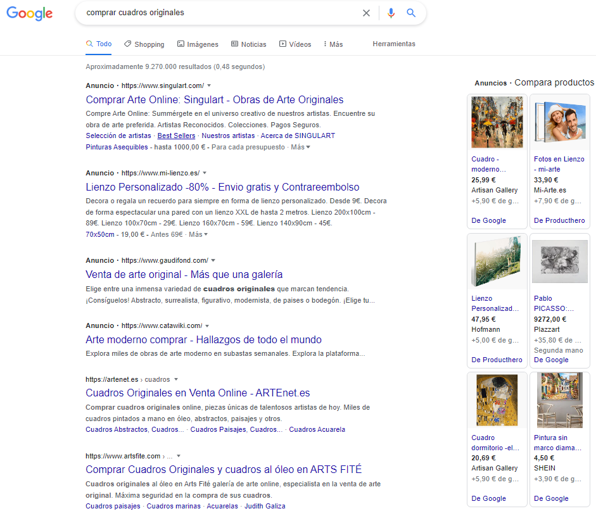This screenshot has width=596, height=511.
Task: Open the Acuarelas sitelink
Action: point(222,506)
